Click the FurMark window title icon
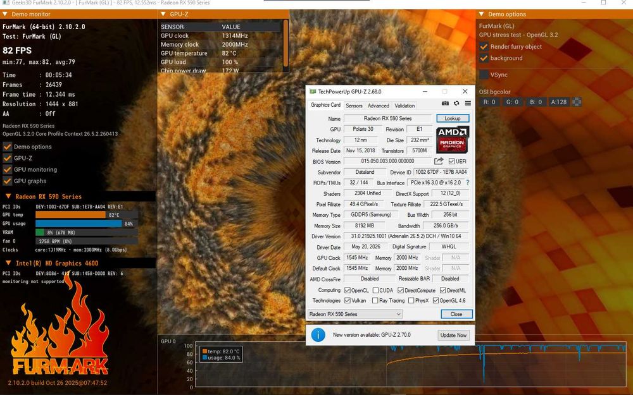The image size is (633, 395). tap(6, 3)
